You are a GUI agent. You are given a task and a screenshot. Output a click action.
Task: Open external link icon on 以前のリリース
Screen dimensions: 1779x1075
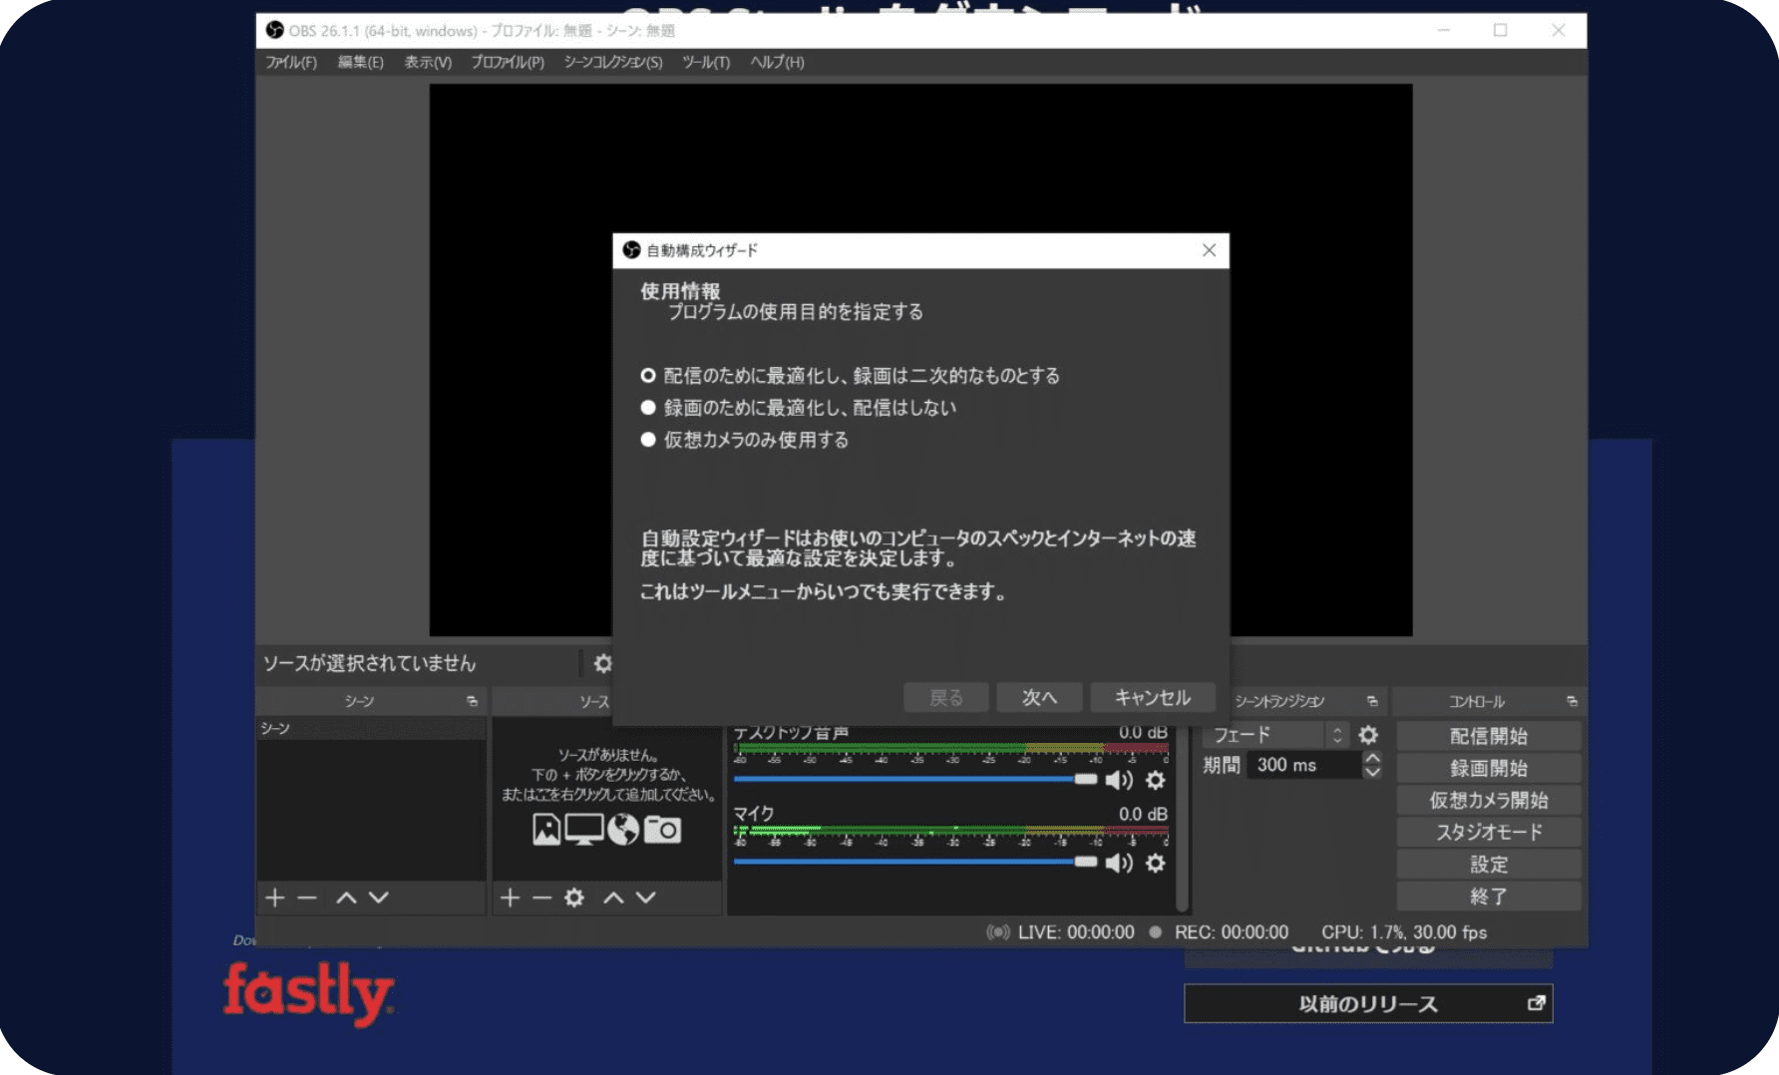1537,1003
